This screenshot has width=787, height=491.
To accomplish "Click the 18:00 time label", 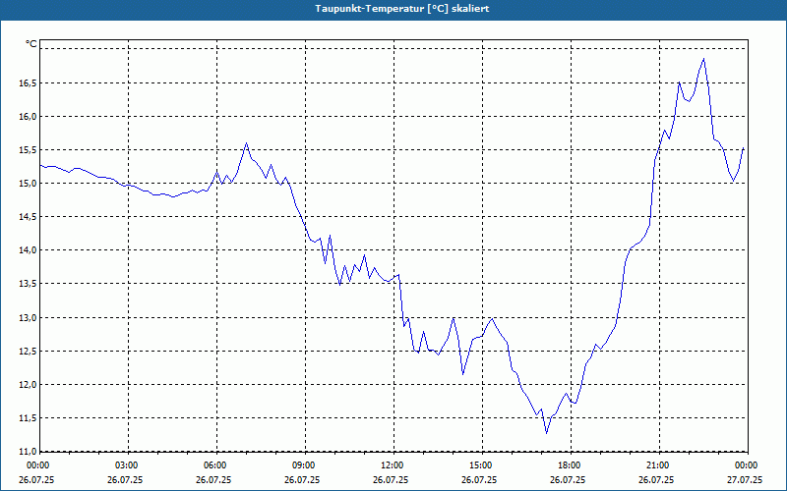I will (x=571, y=465).
